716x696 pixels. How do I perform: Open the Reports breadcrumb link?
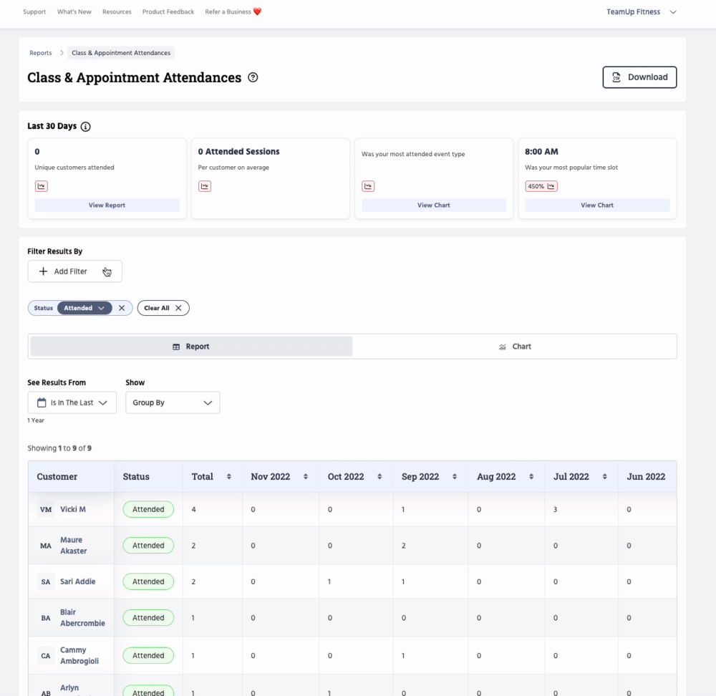click(41, 53)
